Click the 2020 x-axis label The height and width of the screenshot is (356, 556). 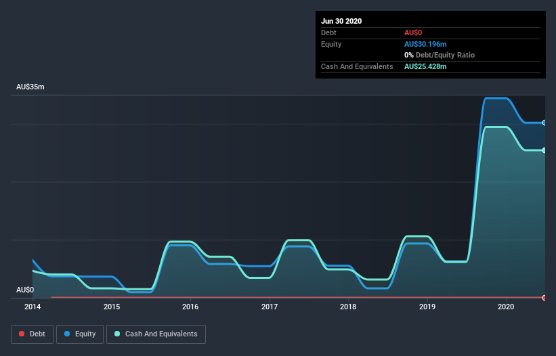pos(506,307)
